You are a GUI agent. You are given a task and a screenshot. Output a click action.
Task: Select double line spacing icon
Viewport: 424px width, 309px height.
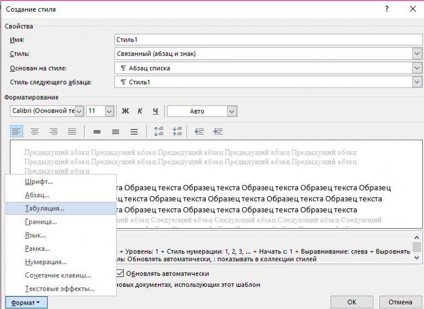134,132
